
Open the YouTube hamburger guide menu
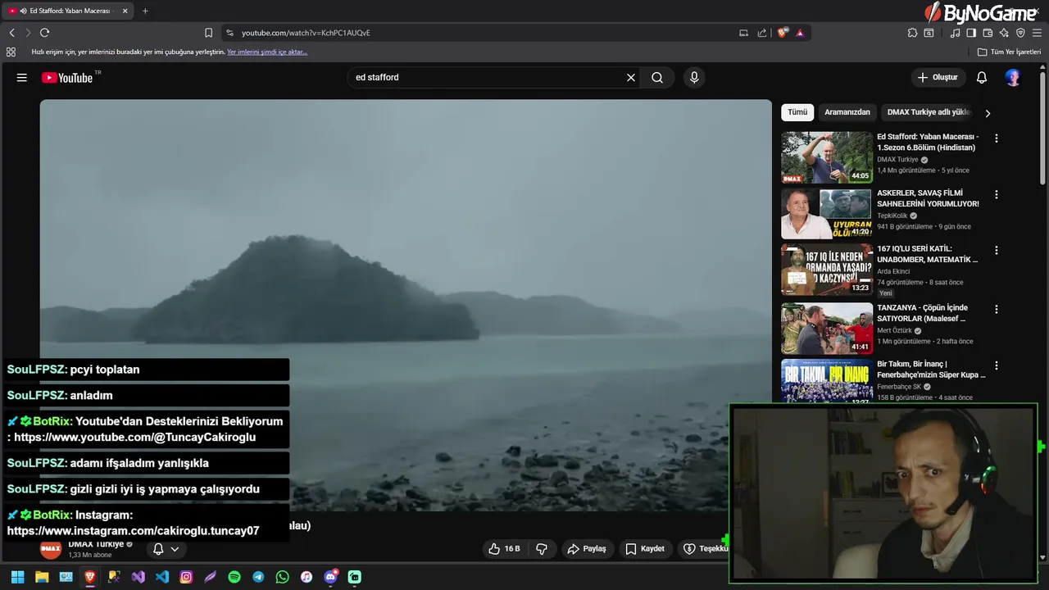pos(22,78)
